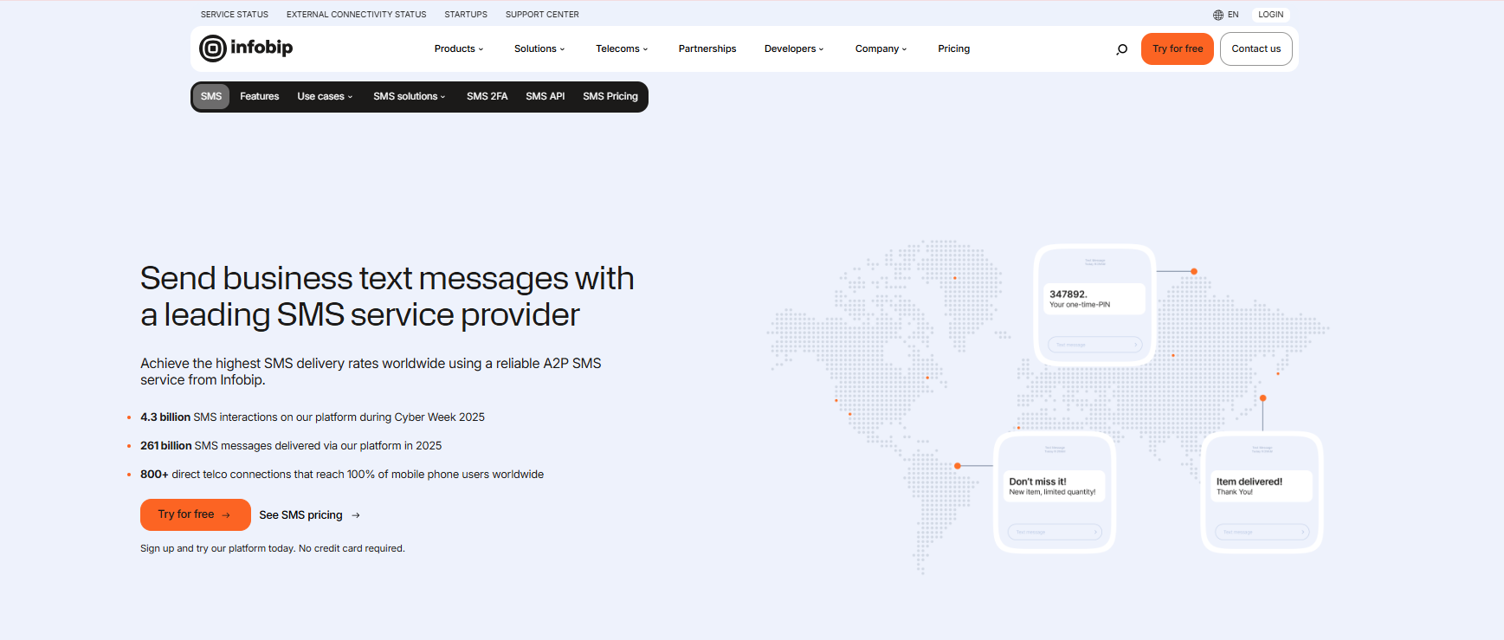Click the Infobip logo
The width and height of the screenshot is (1504, 640).
(246, 48)
